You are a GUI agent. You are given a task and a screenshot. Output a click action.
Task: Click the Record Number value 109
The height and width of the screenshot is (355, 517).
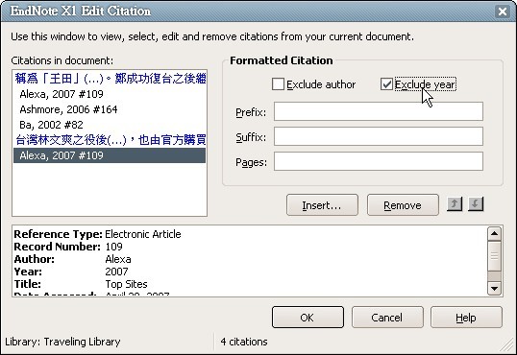tap(113, 247)
